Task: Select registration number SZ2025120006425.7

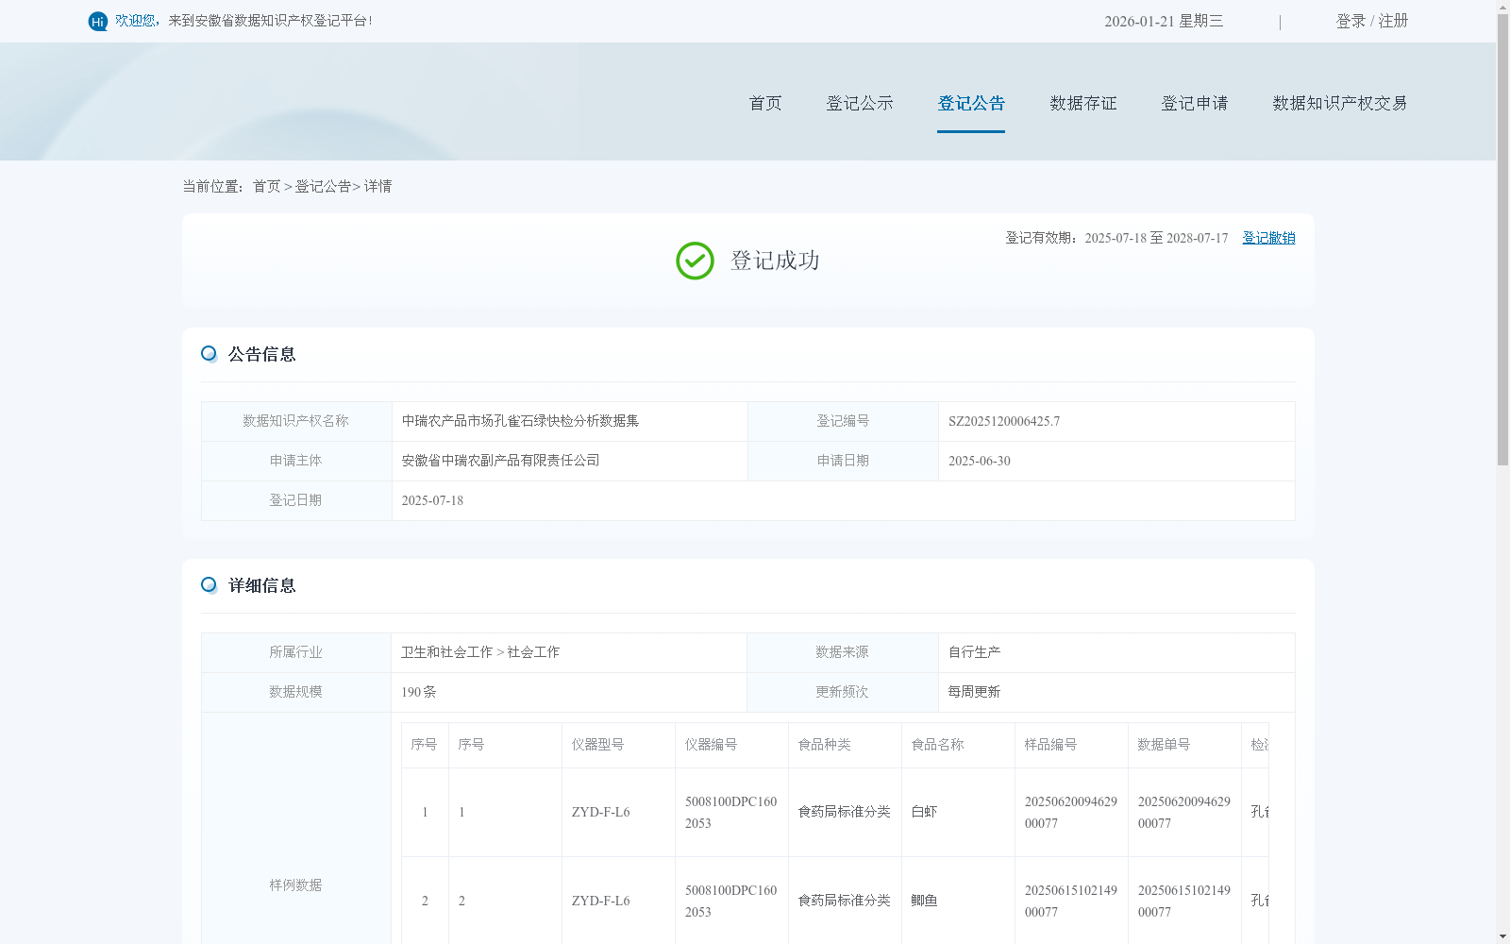Action: click(1004, 421)
